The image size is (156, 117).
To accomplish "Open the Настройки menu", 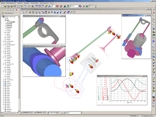I will click(34, 3).
